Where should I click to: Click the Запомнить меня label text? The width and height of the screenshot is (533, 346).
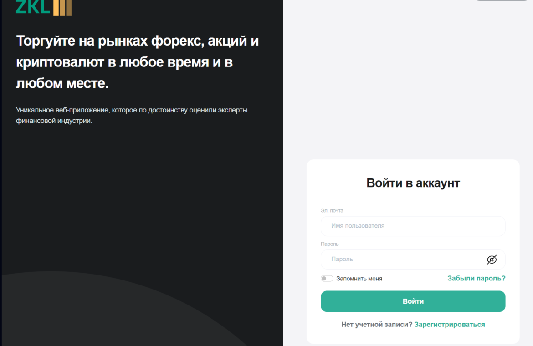click(x=359, y=279)
